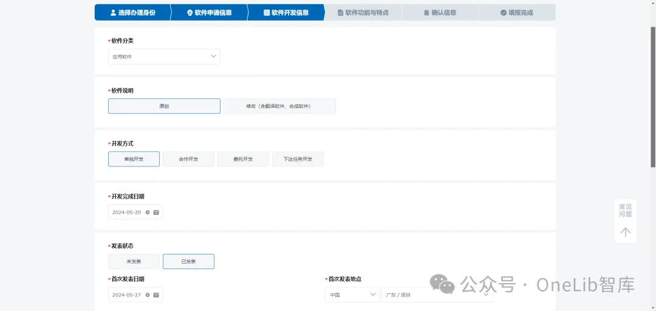Click the bulb icon in 软件申请信息 step
The height and width of the screenshot is (311, 656).
[x=190, y=13]
